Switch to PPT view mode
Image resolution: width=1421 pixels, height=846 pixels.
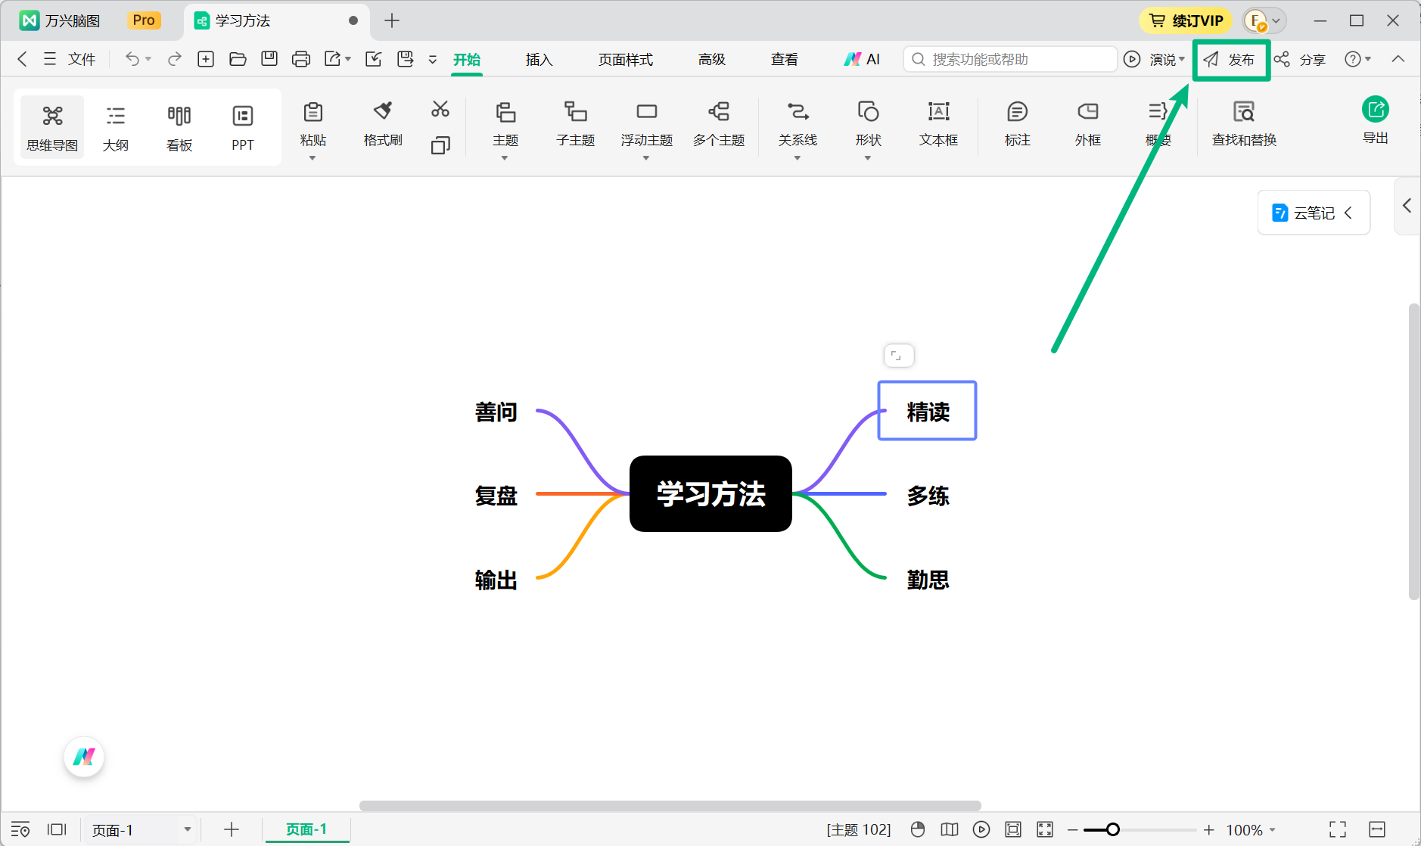(x=243, y=127)
